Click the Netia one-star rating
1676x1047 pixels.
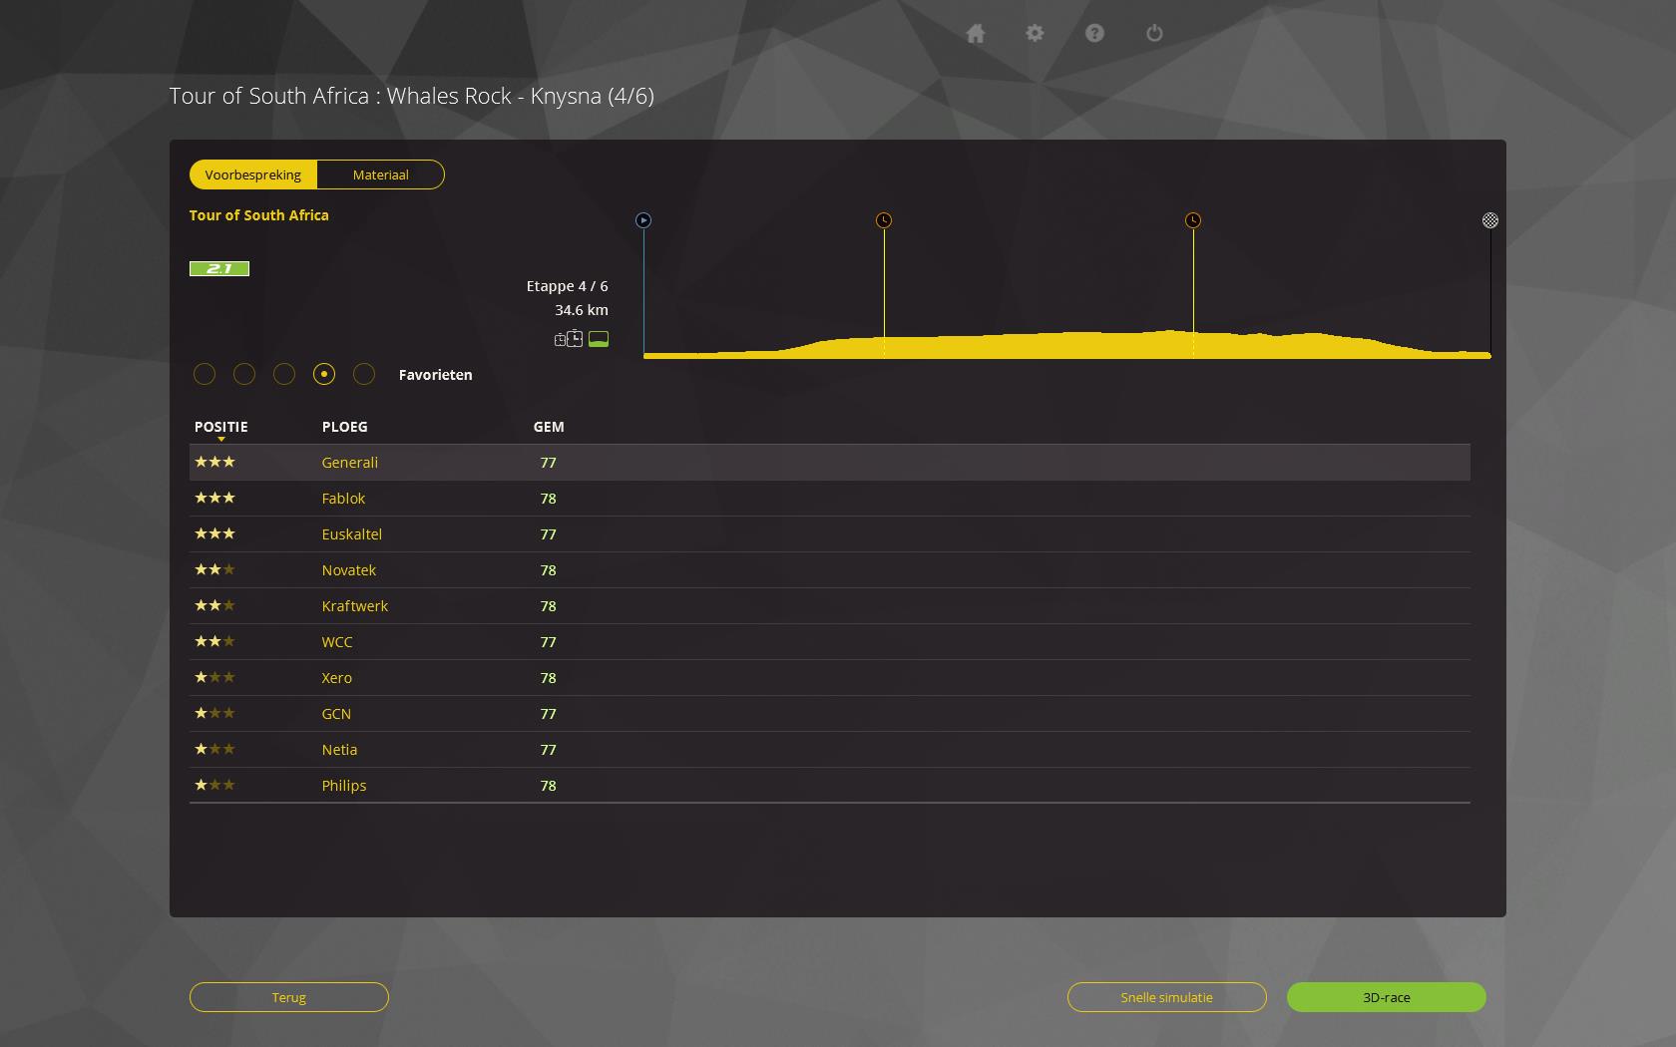coord(214,749)
